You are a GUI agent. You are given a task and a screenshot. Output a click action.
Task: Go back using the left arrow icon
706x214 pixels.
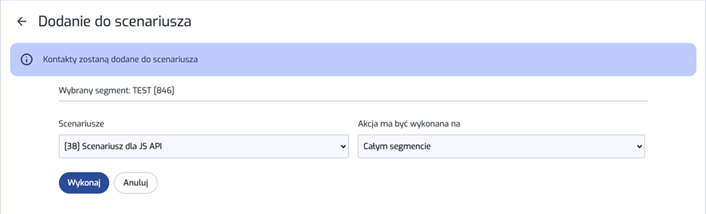(x=21, y=21)
